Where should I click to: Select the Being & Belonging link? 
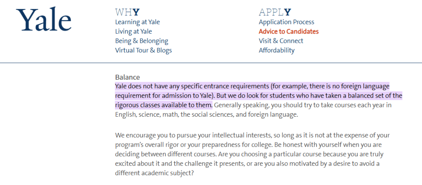[141, 41]
